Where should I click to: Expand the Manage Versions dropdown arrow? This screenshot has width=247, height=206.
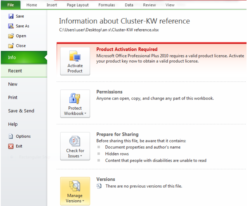click(x=83, y=201)
